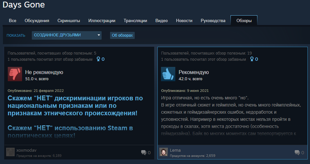Open Lema's profile avatar
The height and width of the screenshot is (164, 310).
click(164, 152)
